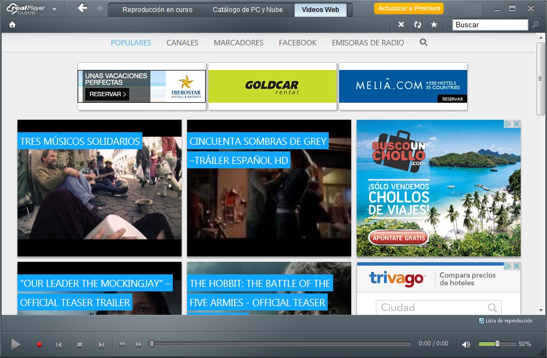The height and width of the screenshot is (358, 547).
Task: Open the Iberostar vacaciones banner ad
Action: (x=142, y=86)
